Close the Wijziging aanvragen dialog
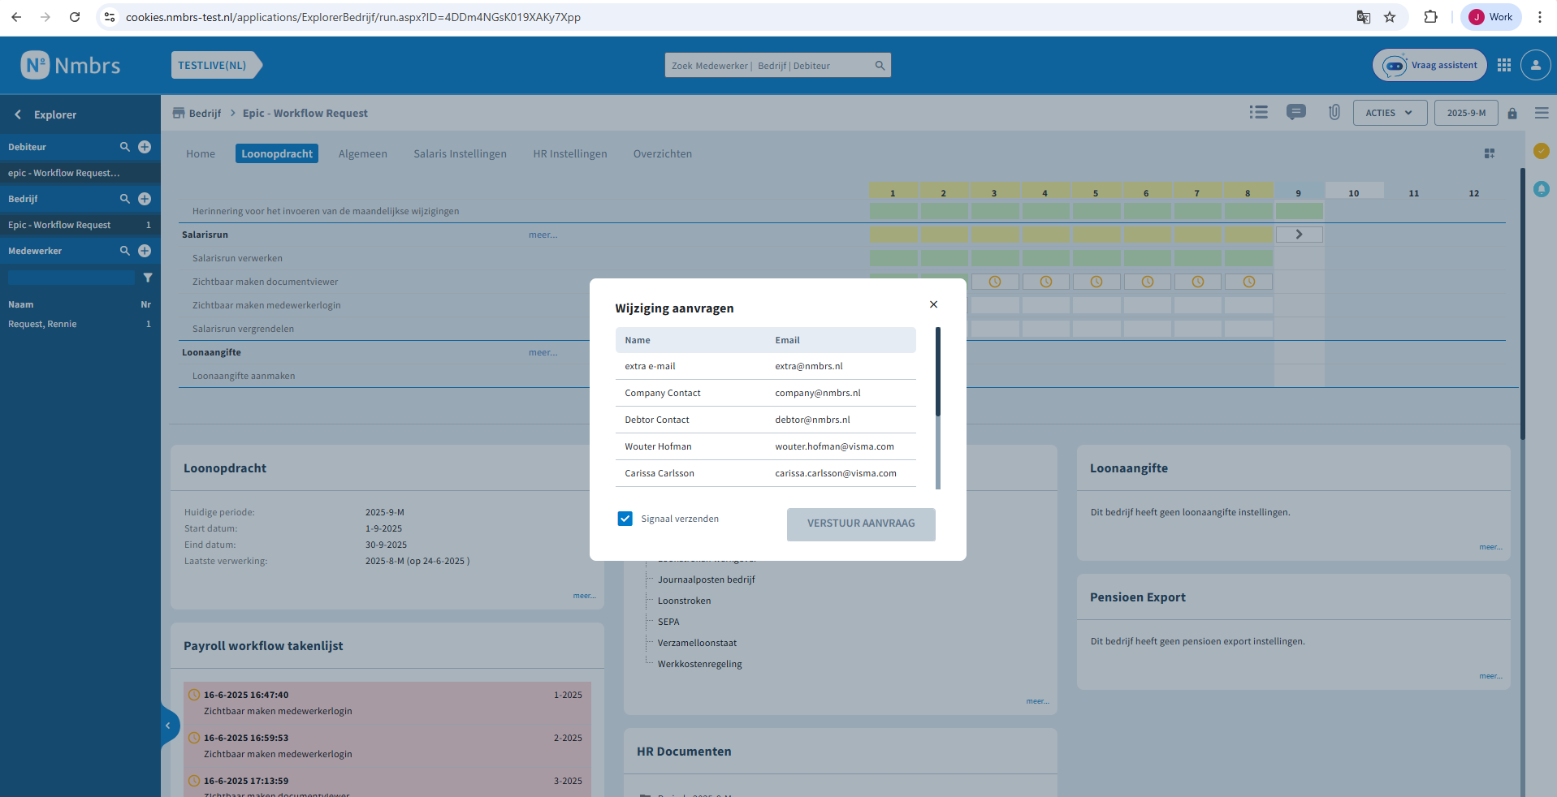 coord(933,304)
